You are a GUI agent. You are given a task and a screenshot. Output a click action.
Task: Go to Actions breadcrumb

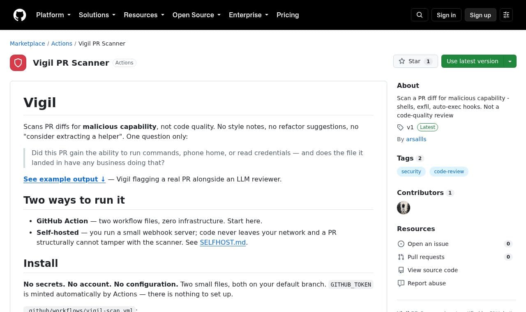click(62, 44)
